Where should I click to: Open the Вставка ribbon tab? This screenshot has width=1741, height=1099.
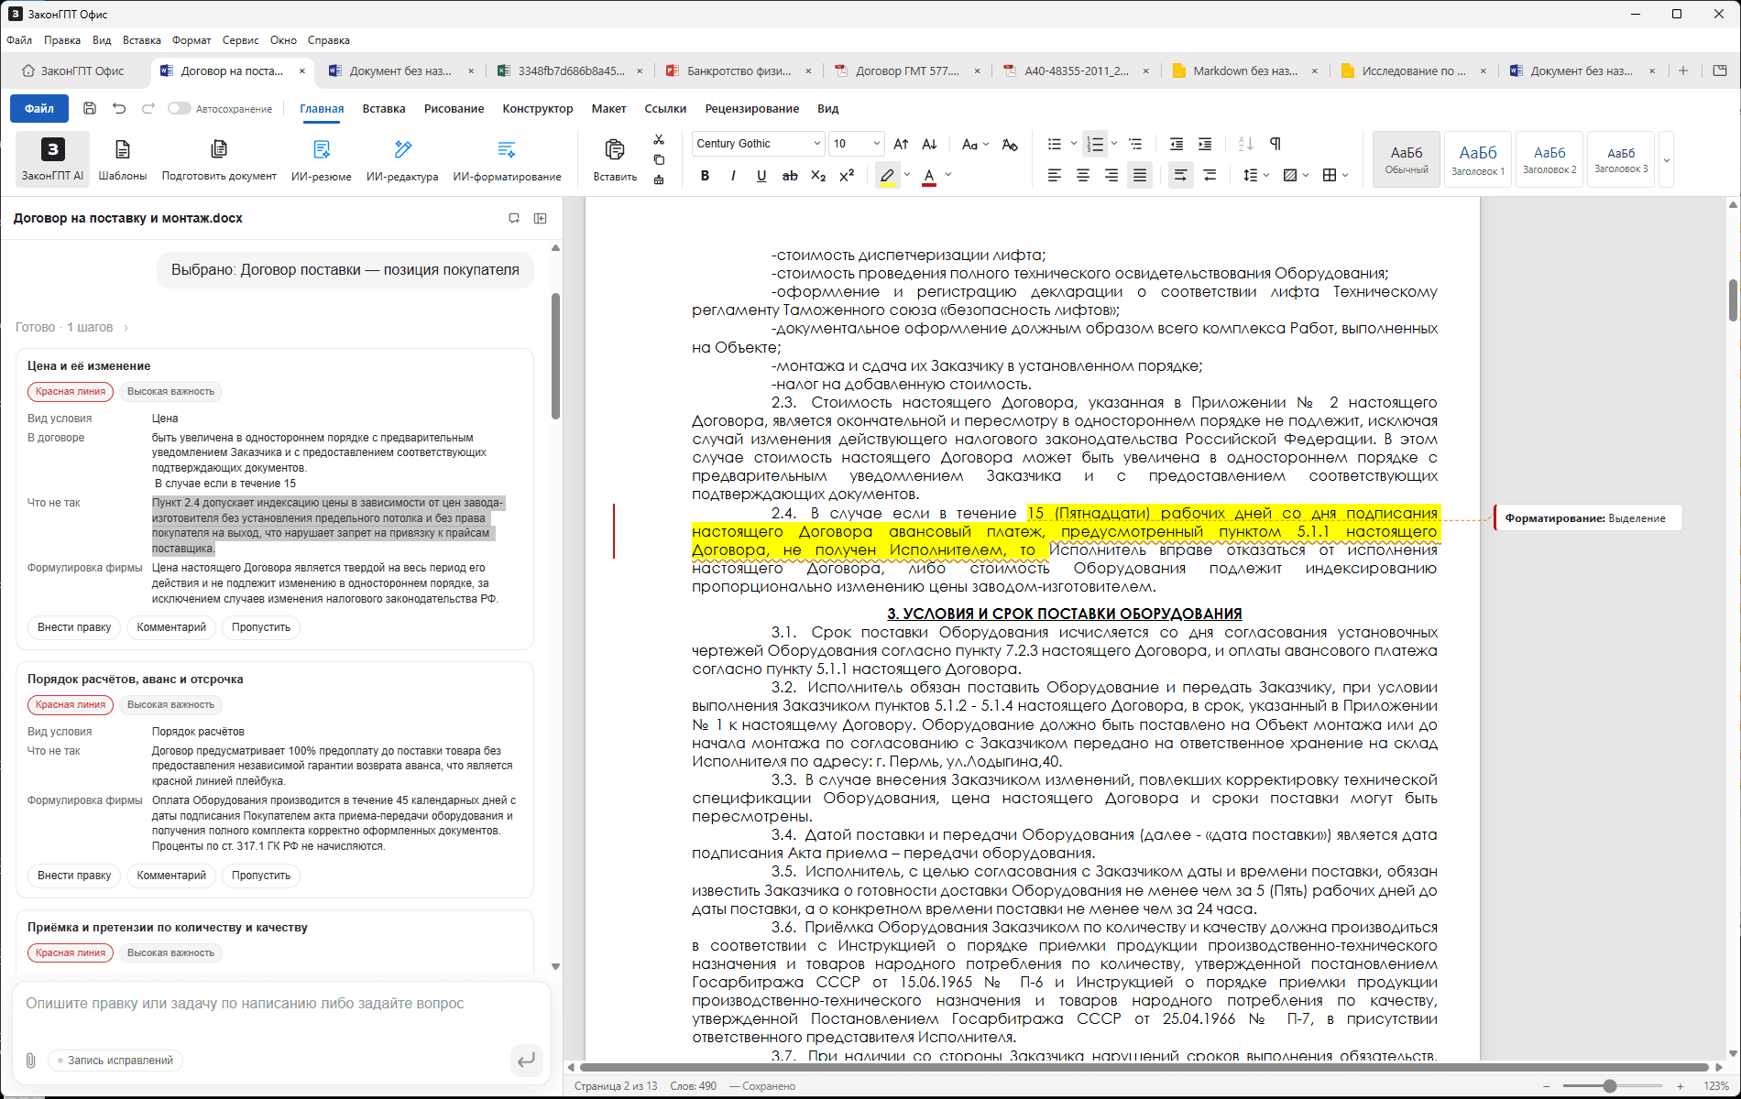point(384,108)
